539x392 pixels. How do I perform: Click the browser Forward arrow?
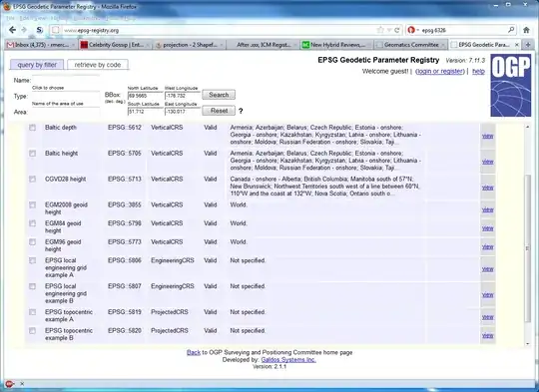click(x=24, y=30)
